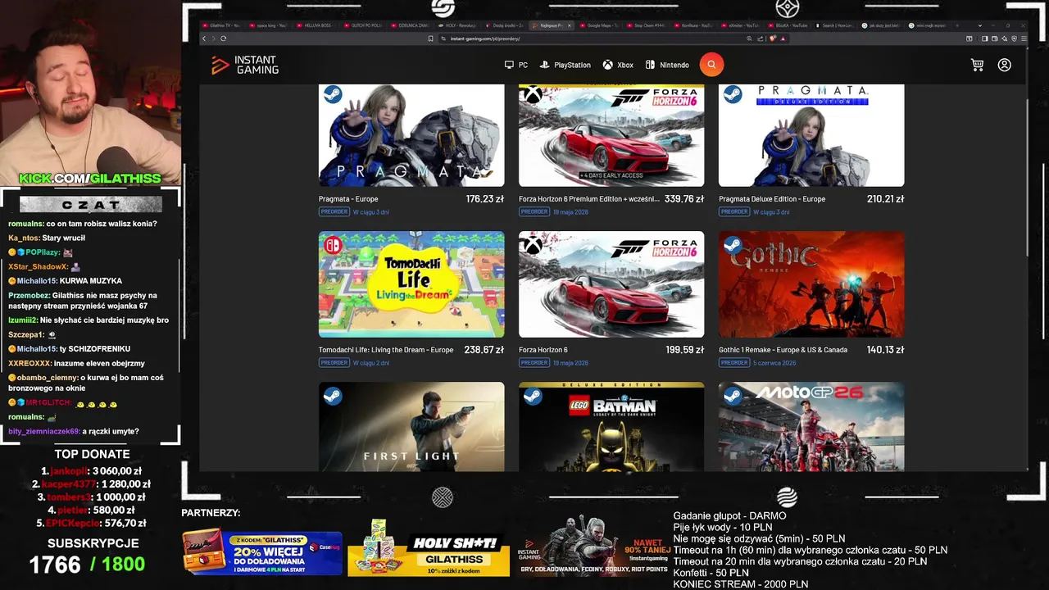Click the Instant Gaming logo
Screen dimensions: 1049x590
point(245,65)
